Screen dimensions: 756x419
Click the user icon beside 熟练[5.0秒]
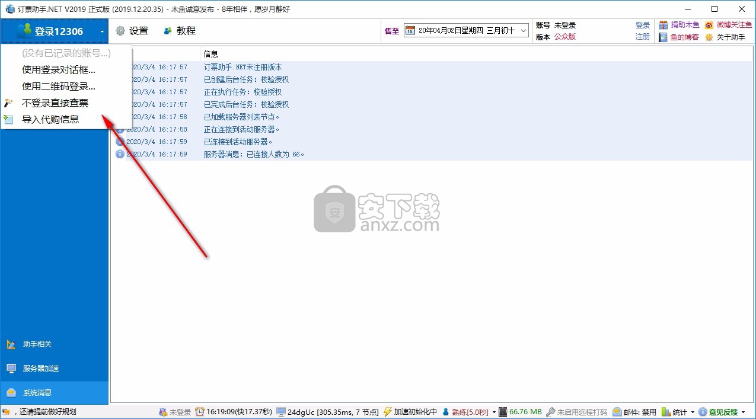[446, 412]
